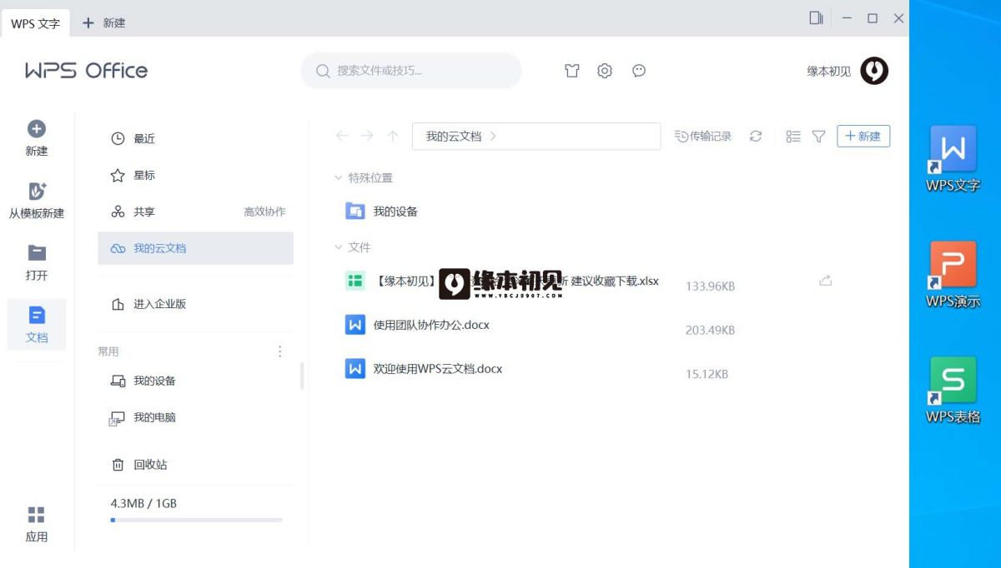Click the 常用 section label
Image resolution: width=1001 pixels, height=568 pixels.
(108, 351)
